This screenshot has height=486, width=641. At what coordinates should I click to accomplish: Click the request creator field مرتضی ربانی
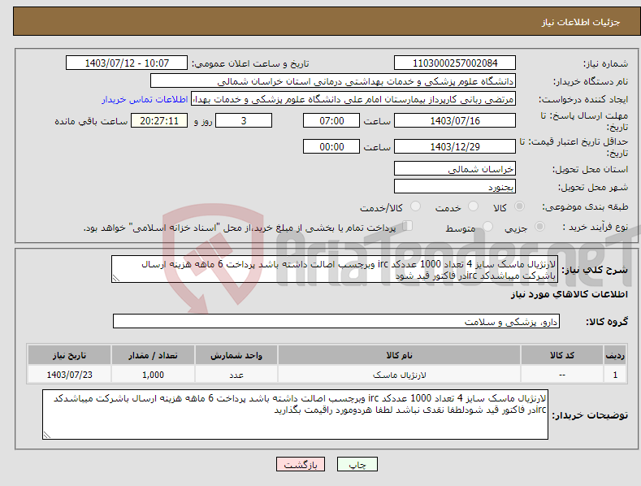tap(353, 99)
